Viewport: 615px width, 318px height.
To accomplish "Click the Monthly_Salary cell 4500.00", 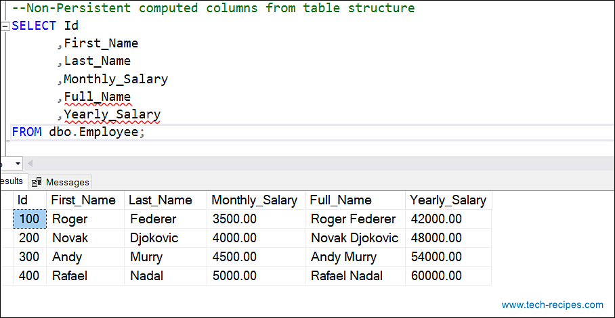I will point(256,257).
